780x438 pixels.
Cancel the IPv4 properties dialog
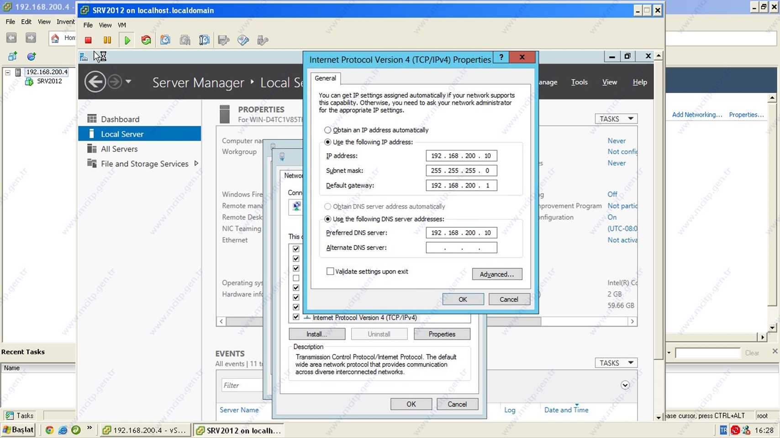tap(509, 299)
